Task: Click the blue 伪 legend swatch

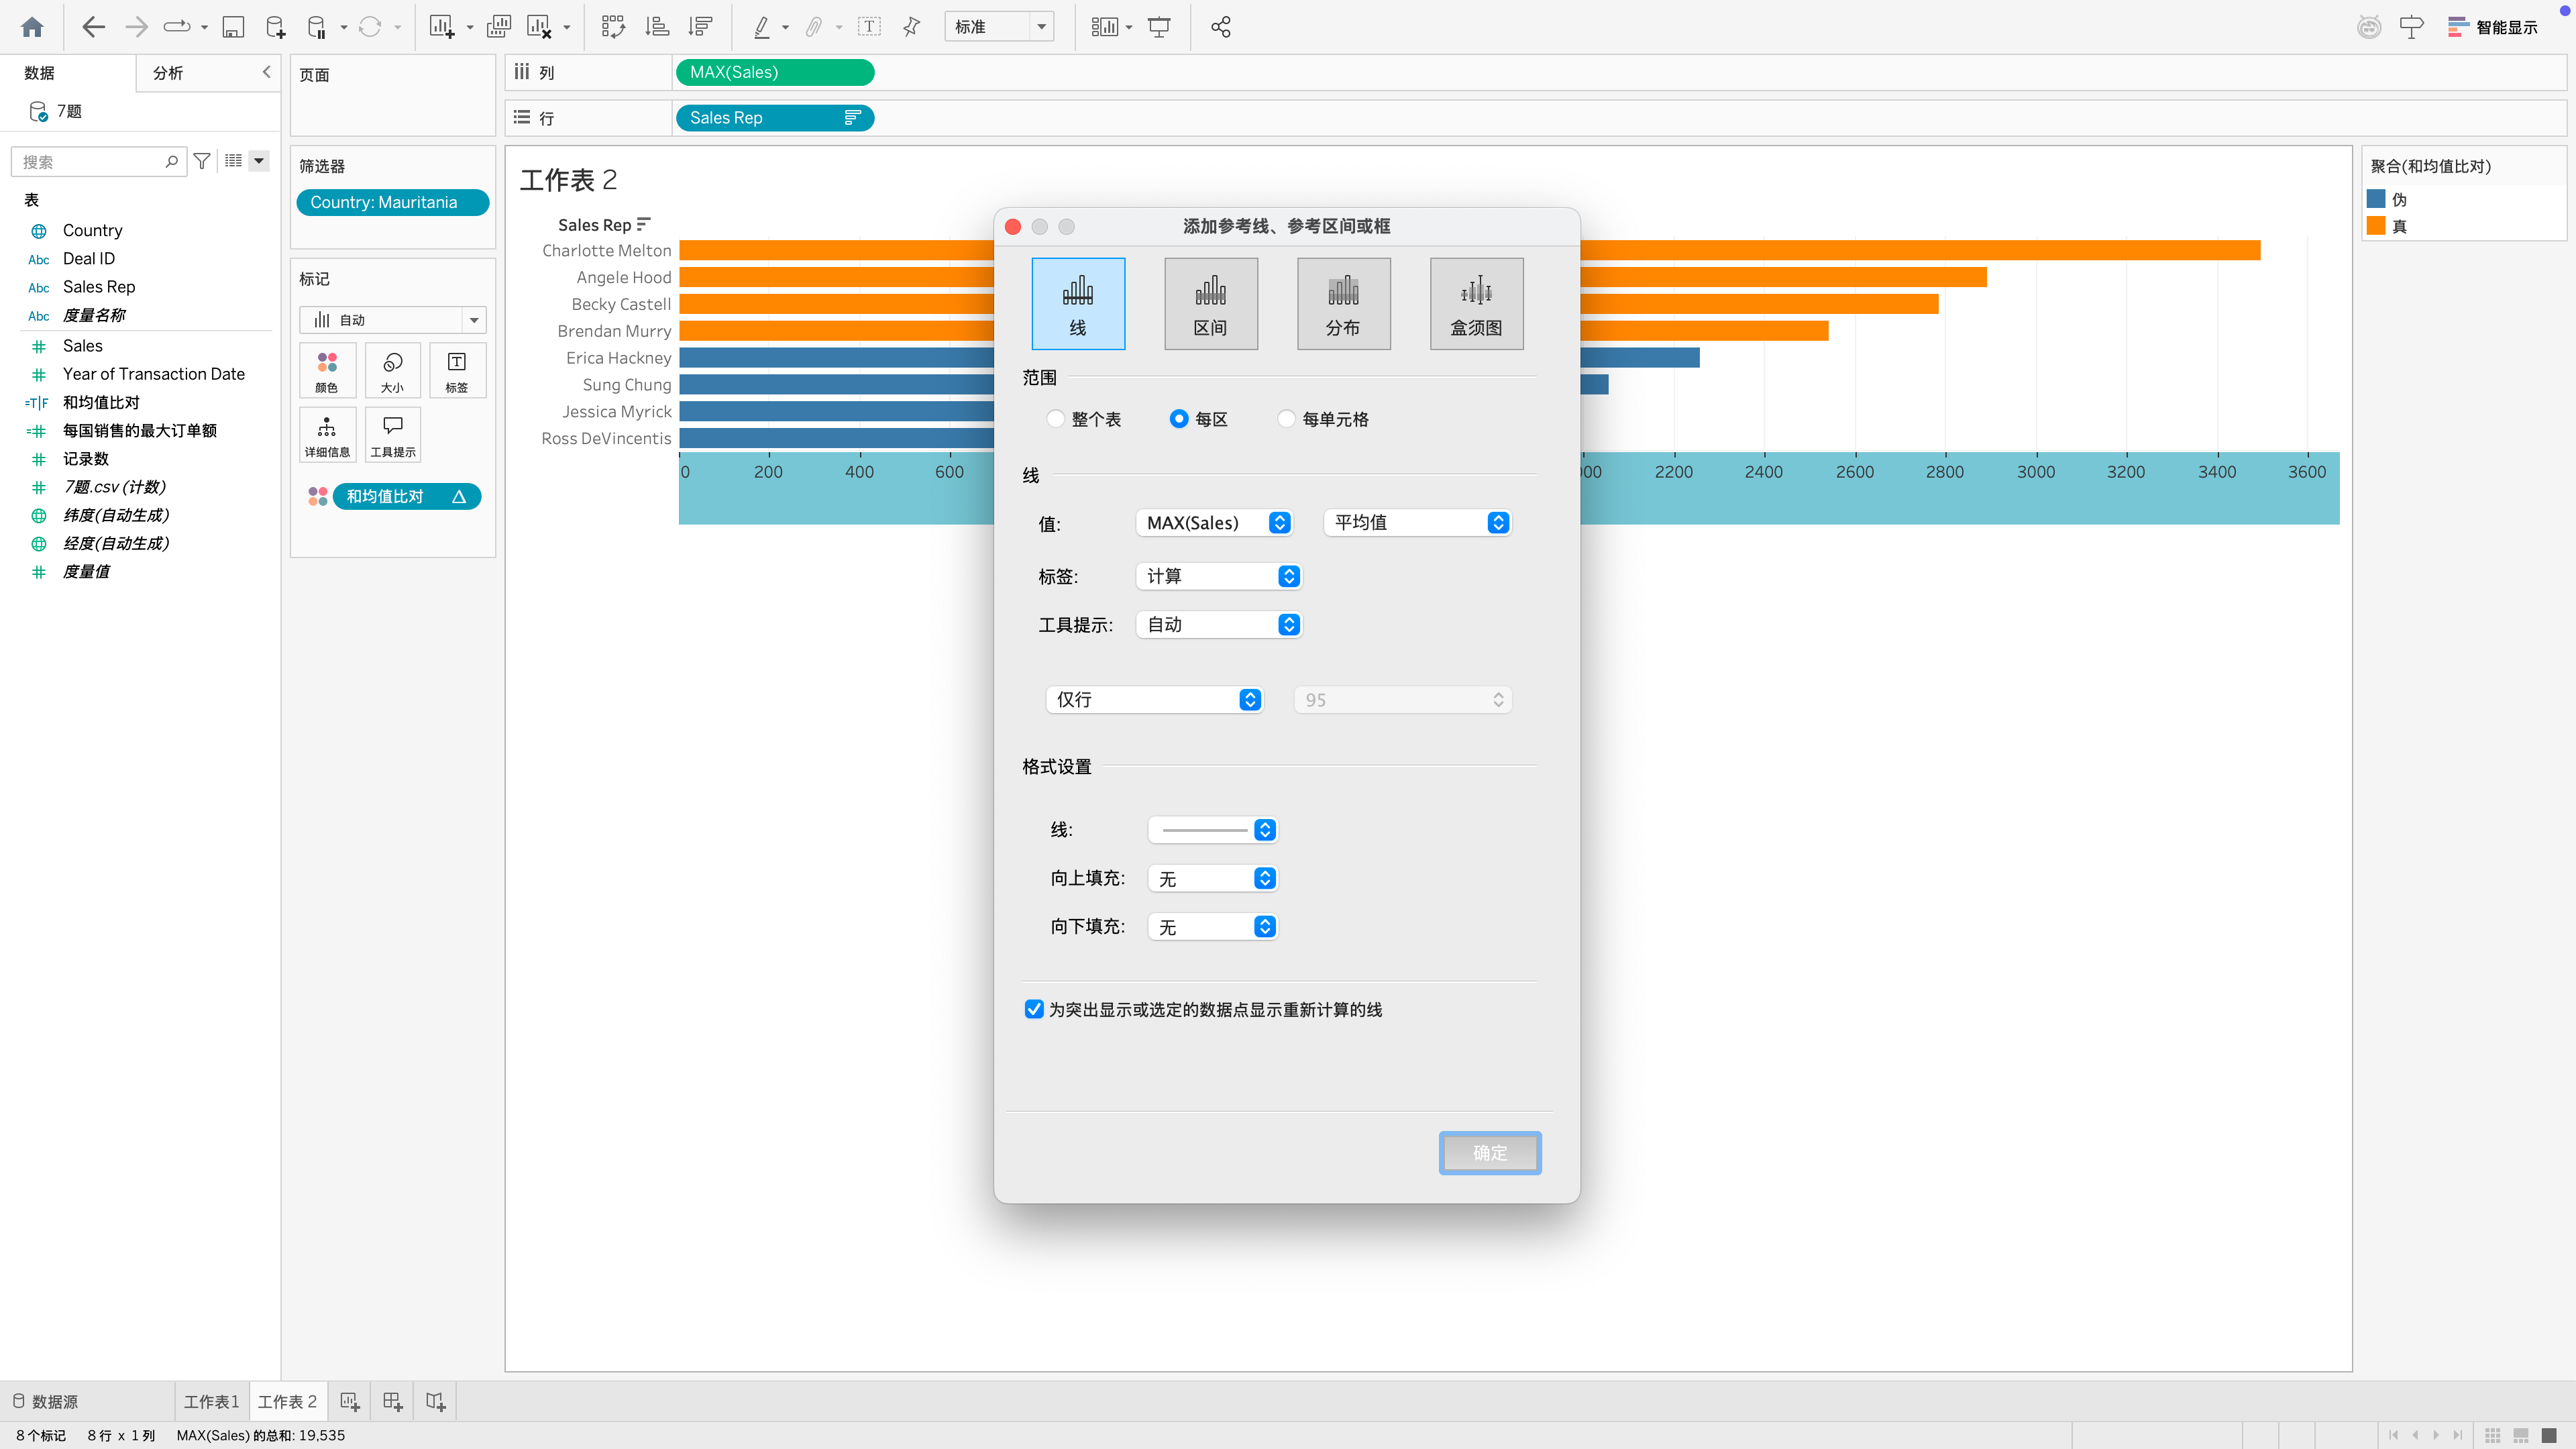Action: 2376,199
